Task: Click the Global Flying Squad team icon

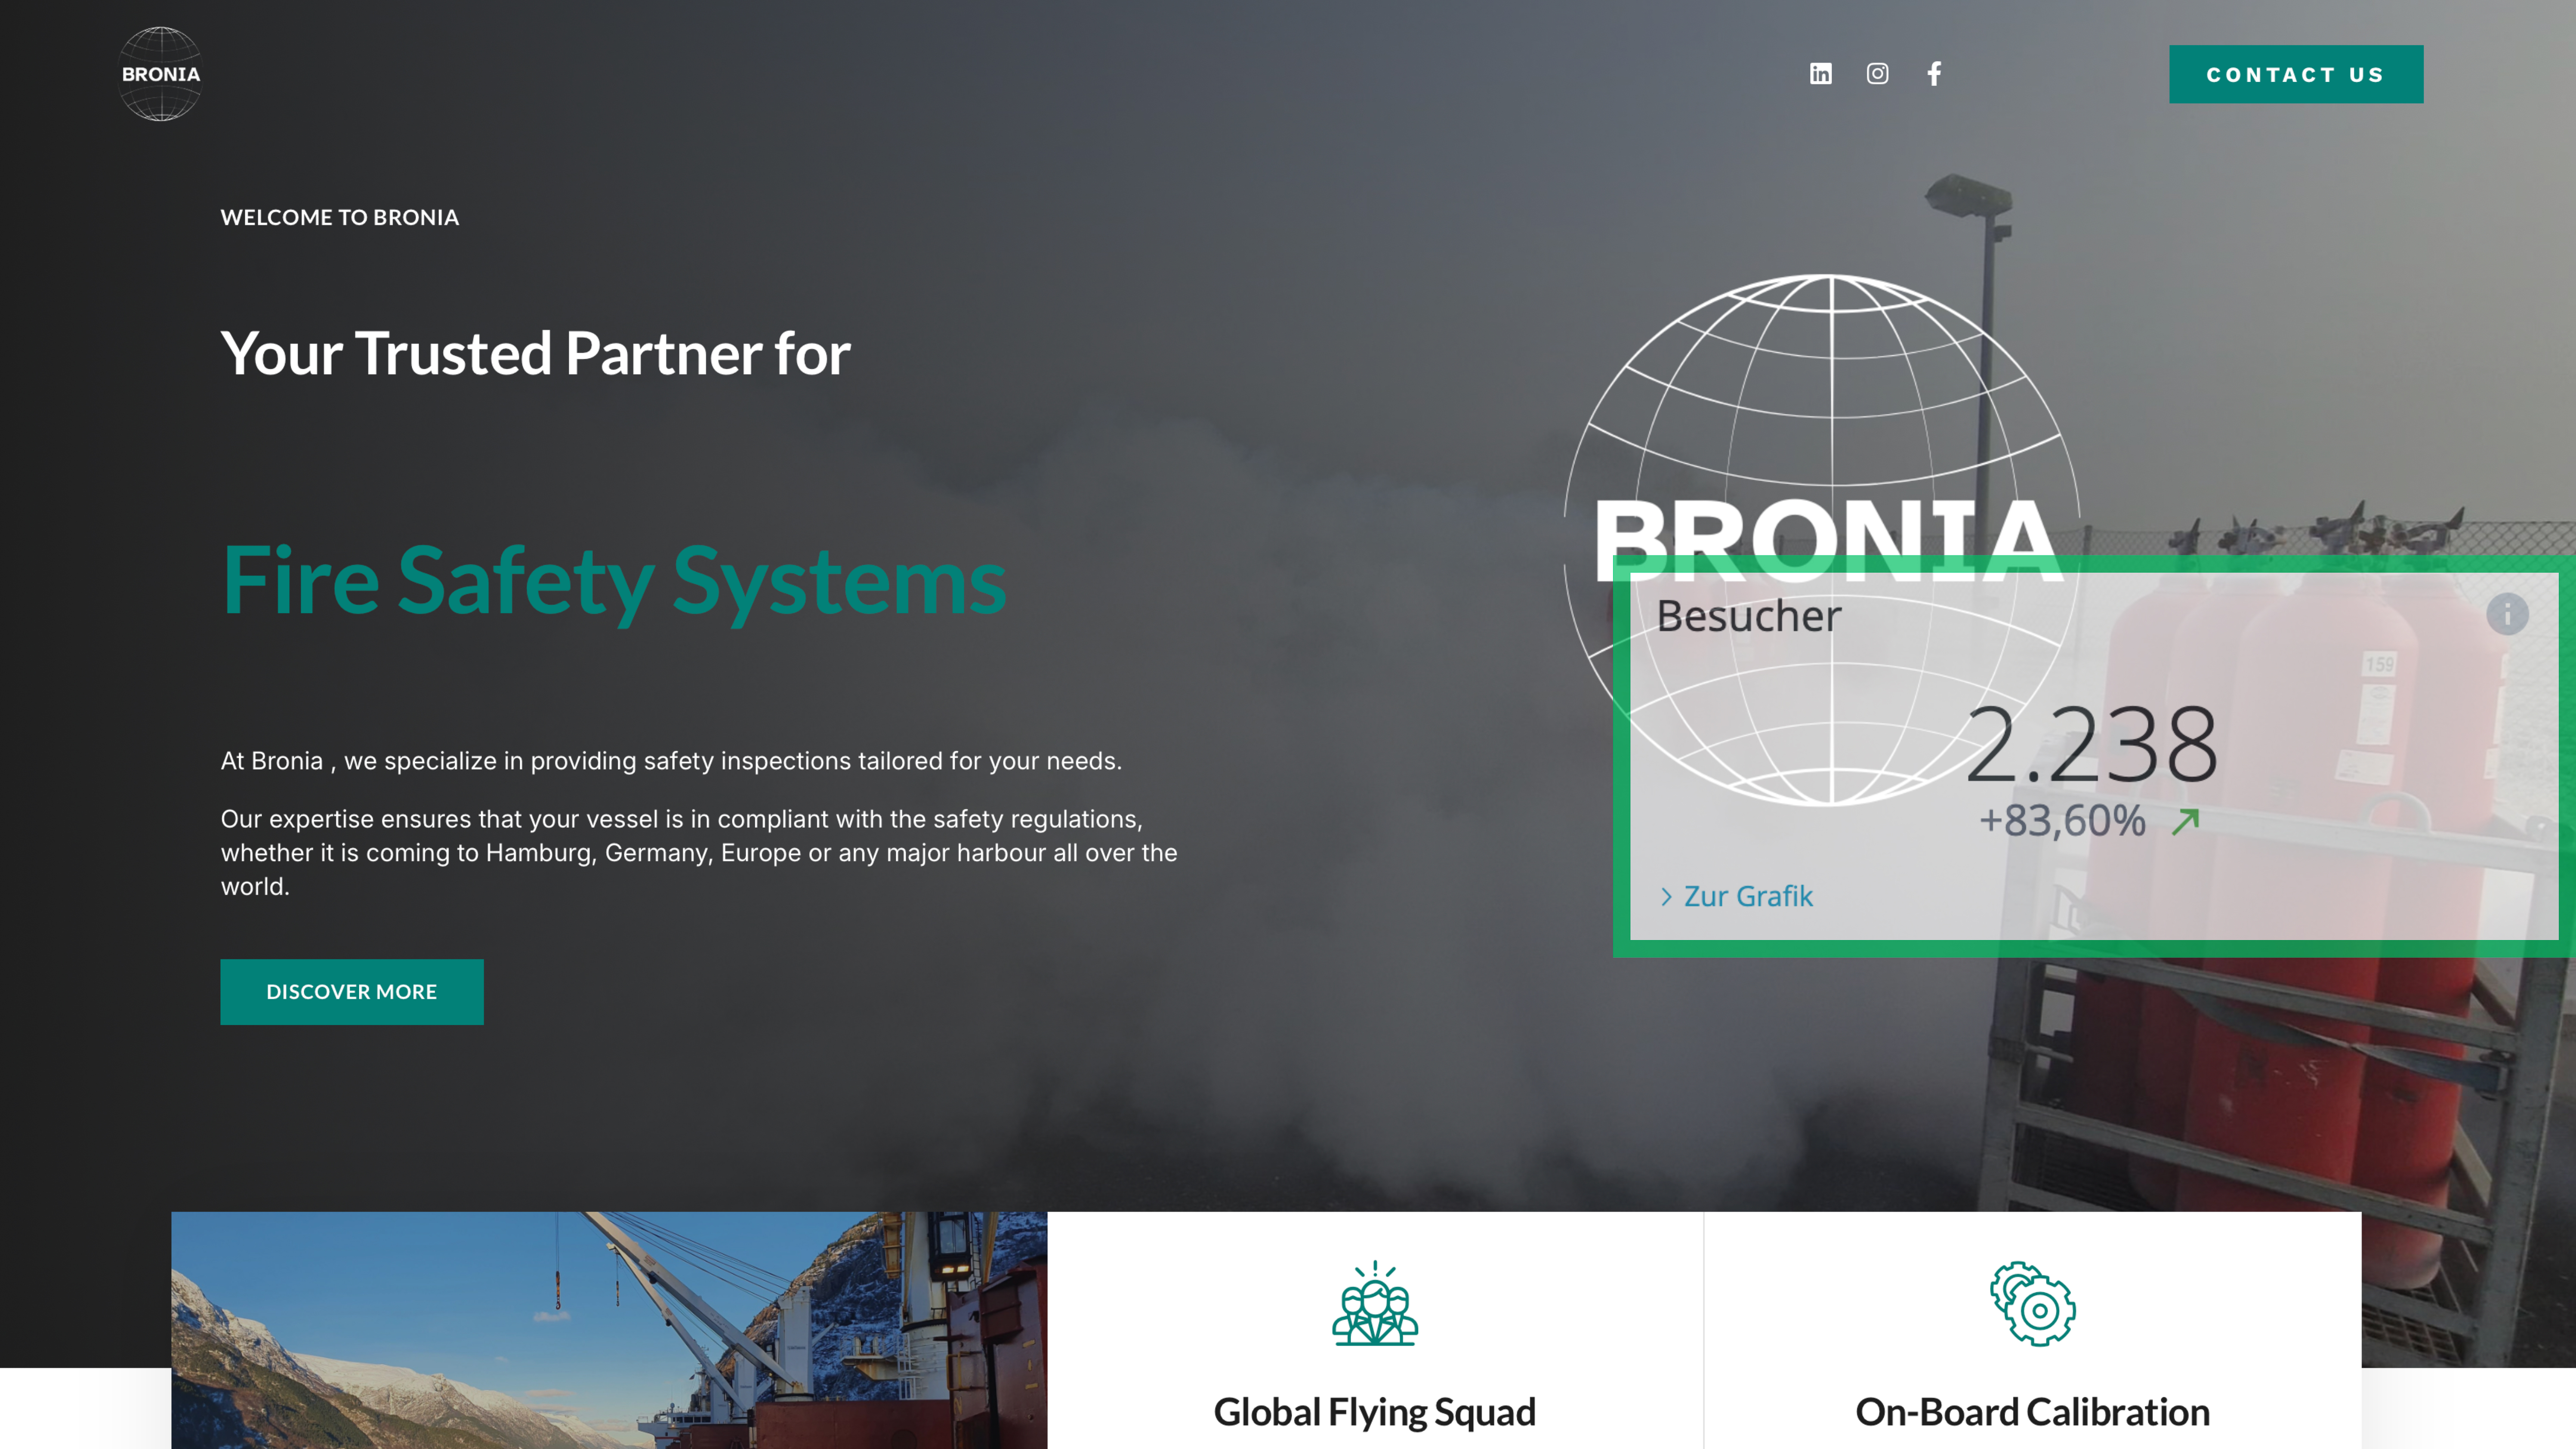Action: click(x=1375, y=1304)
